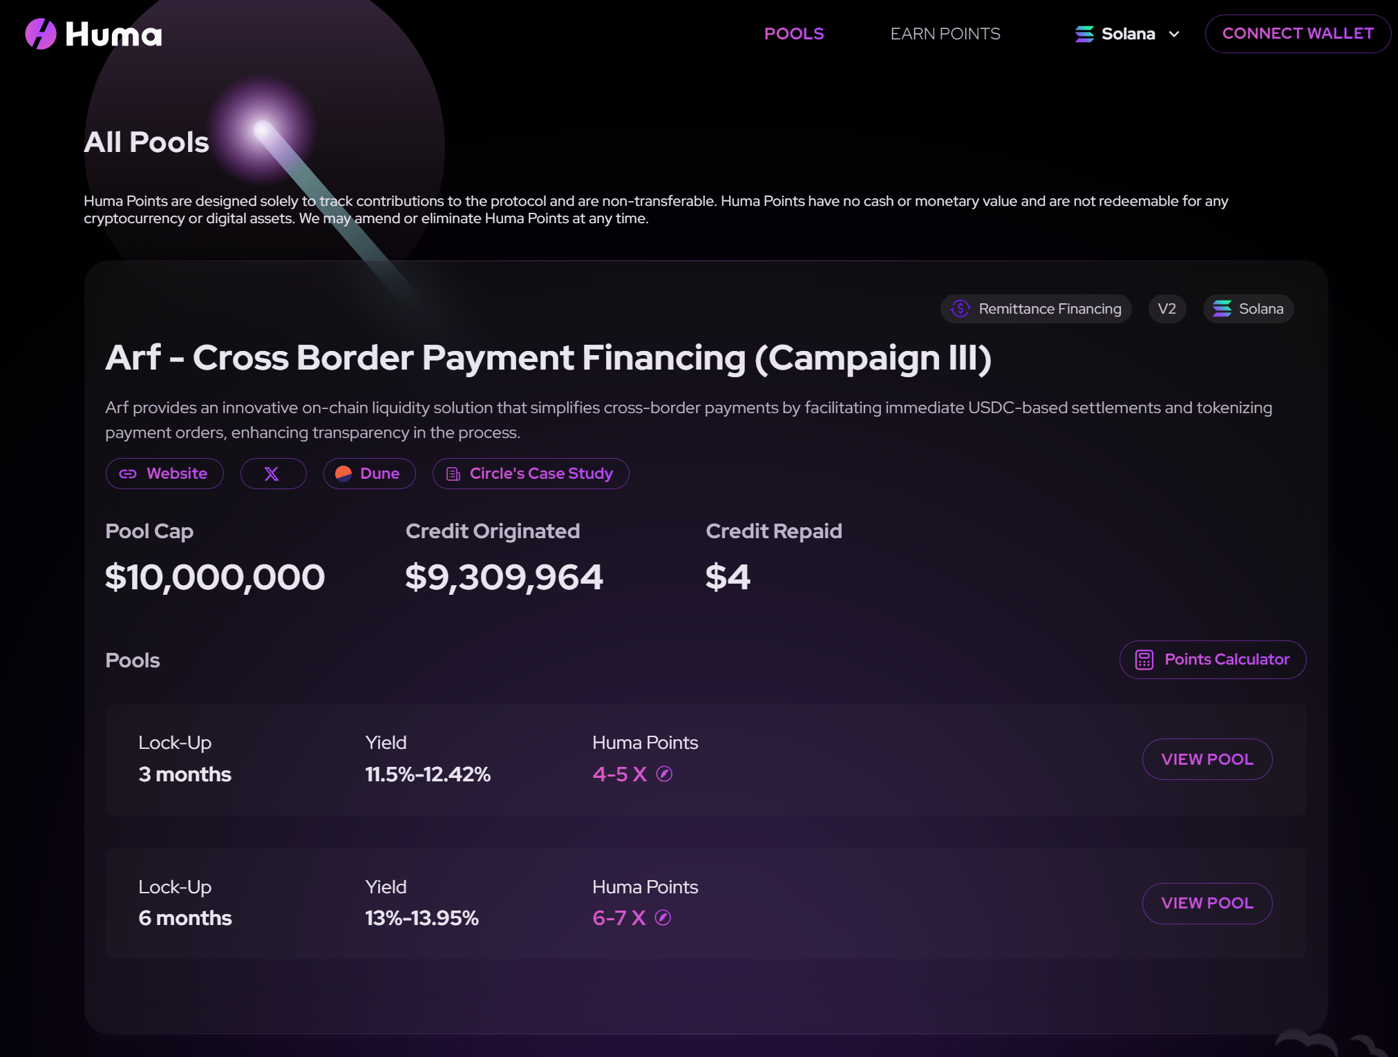Open the X social link

(272, 474)
